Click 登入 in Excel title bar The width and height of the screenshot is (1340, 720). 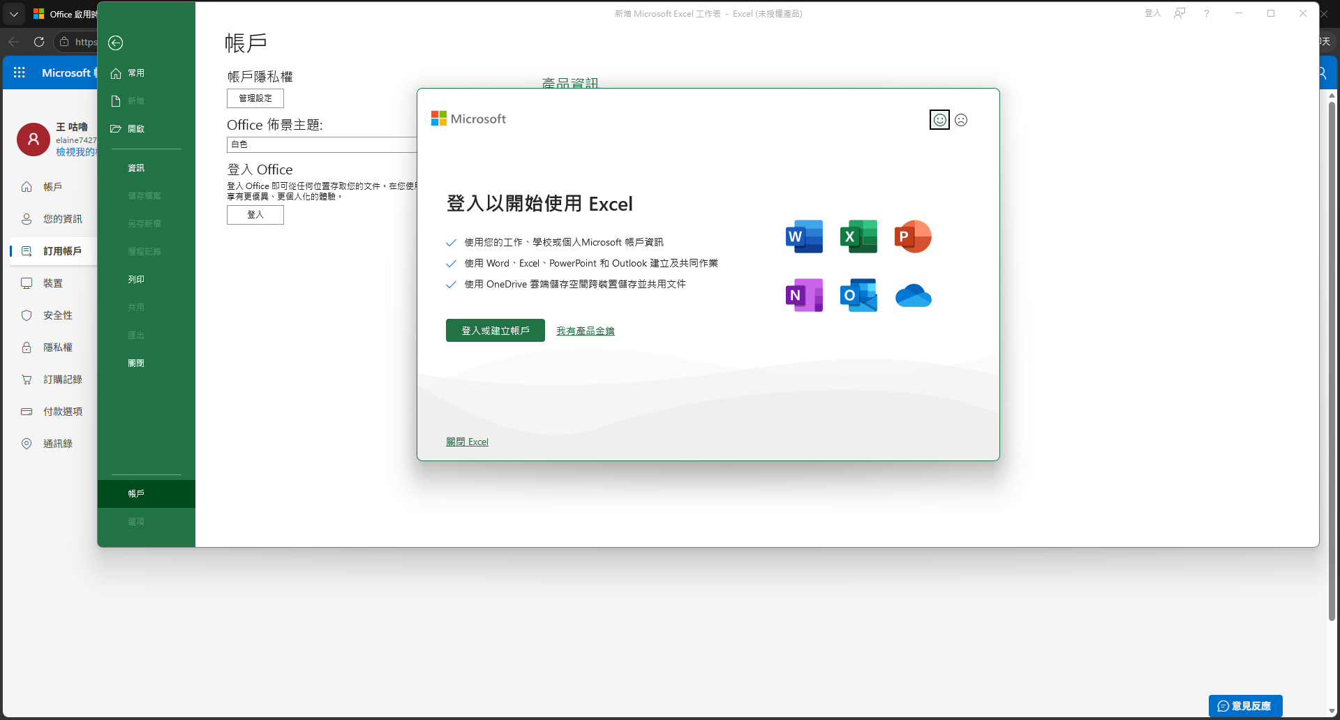(x=1152, y=13)
